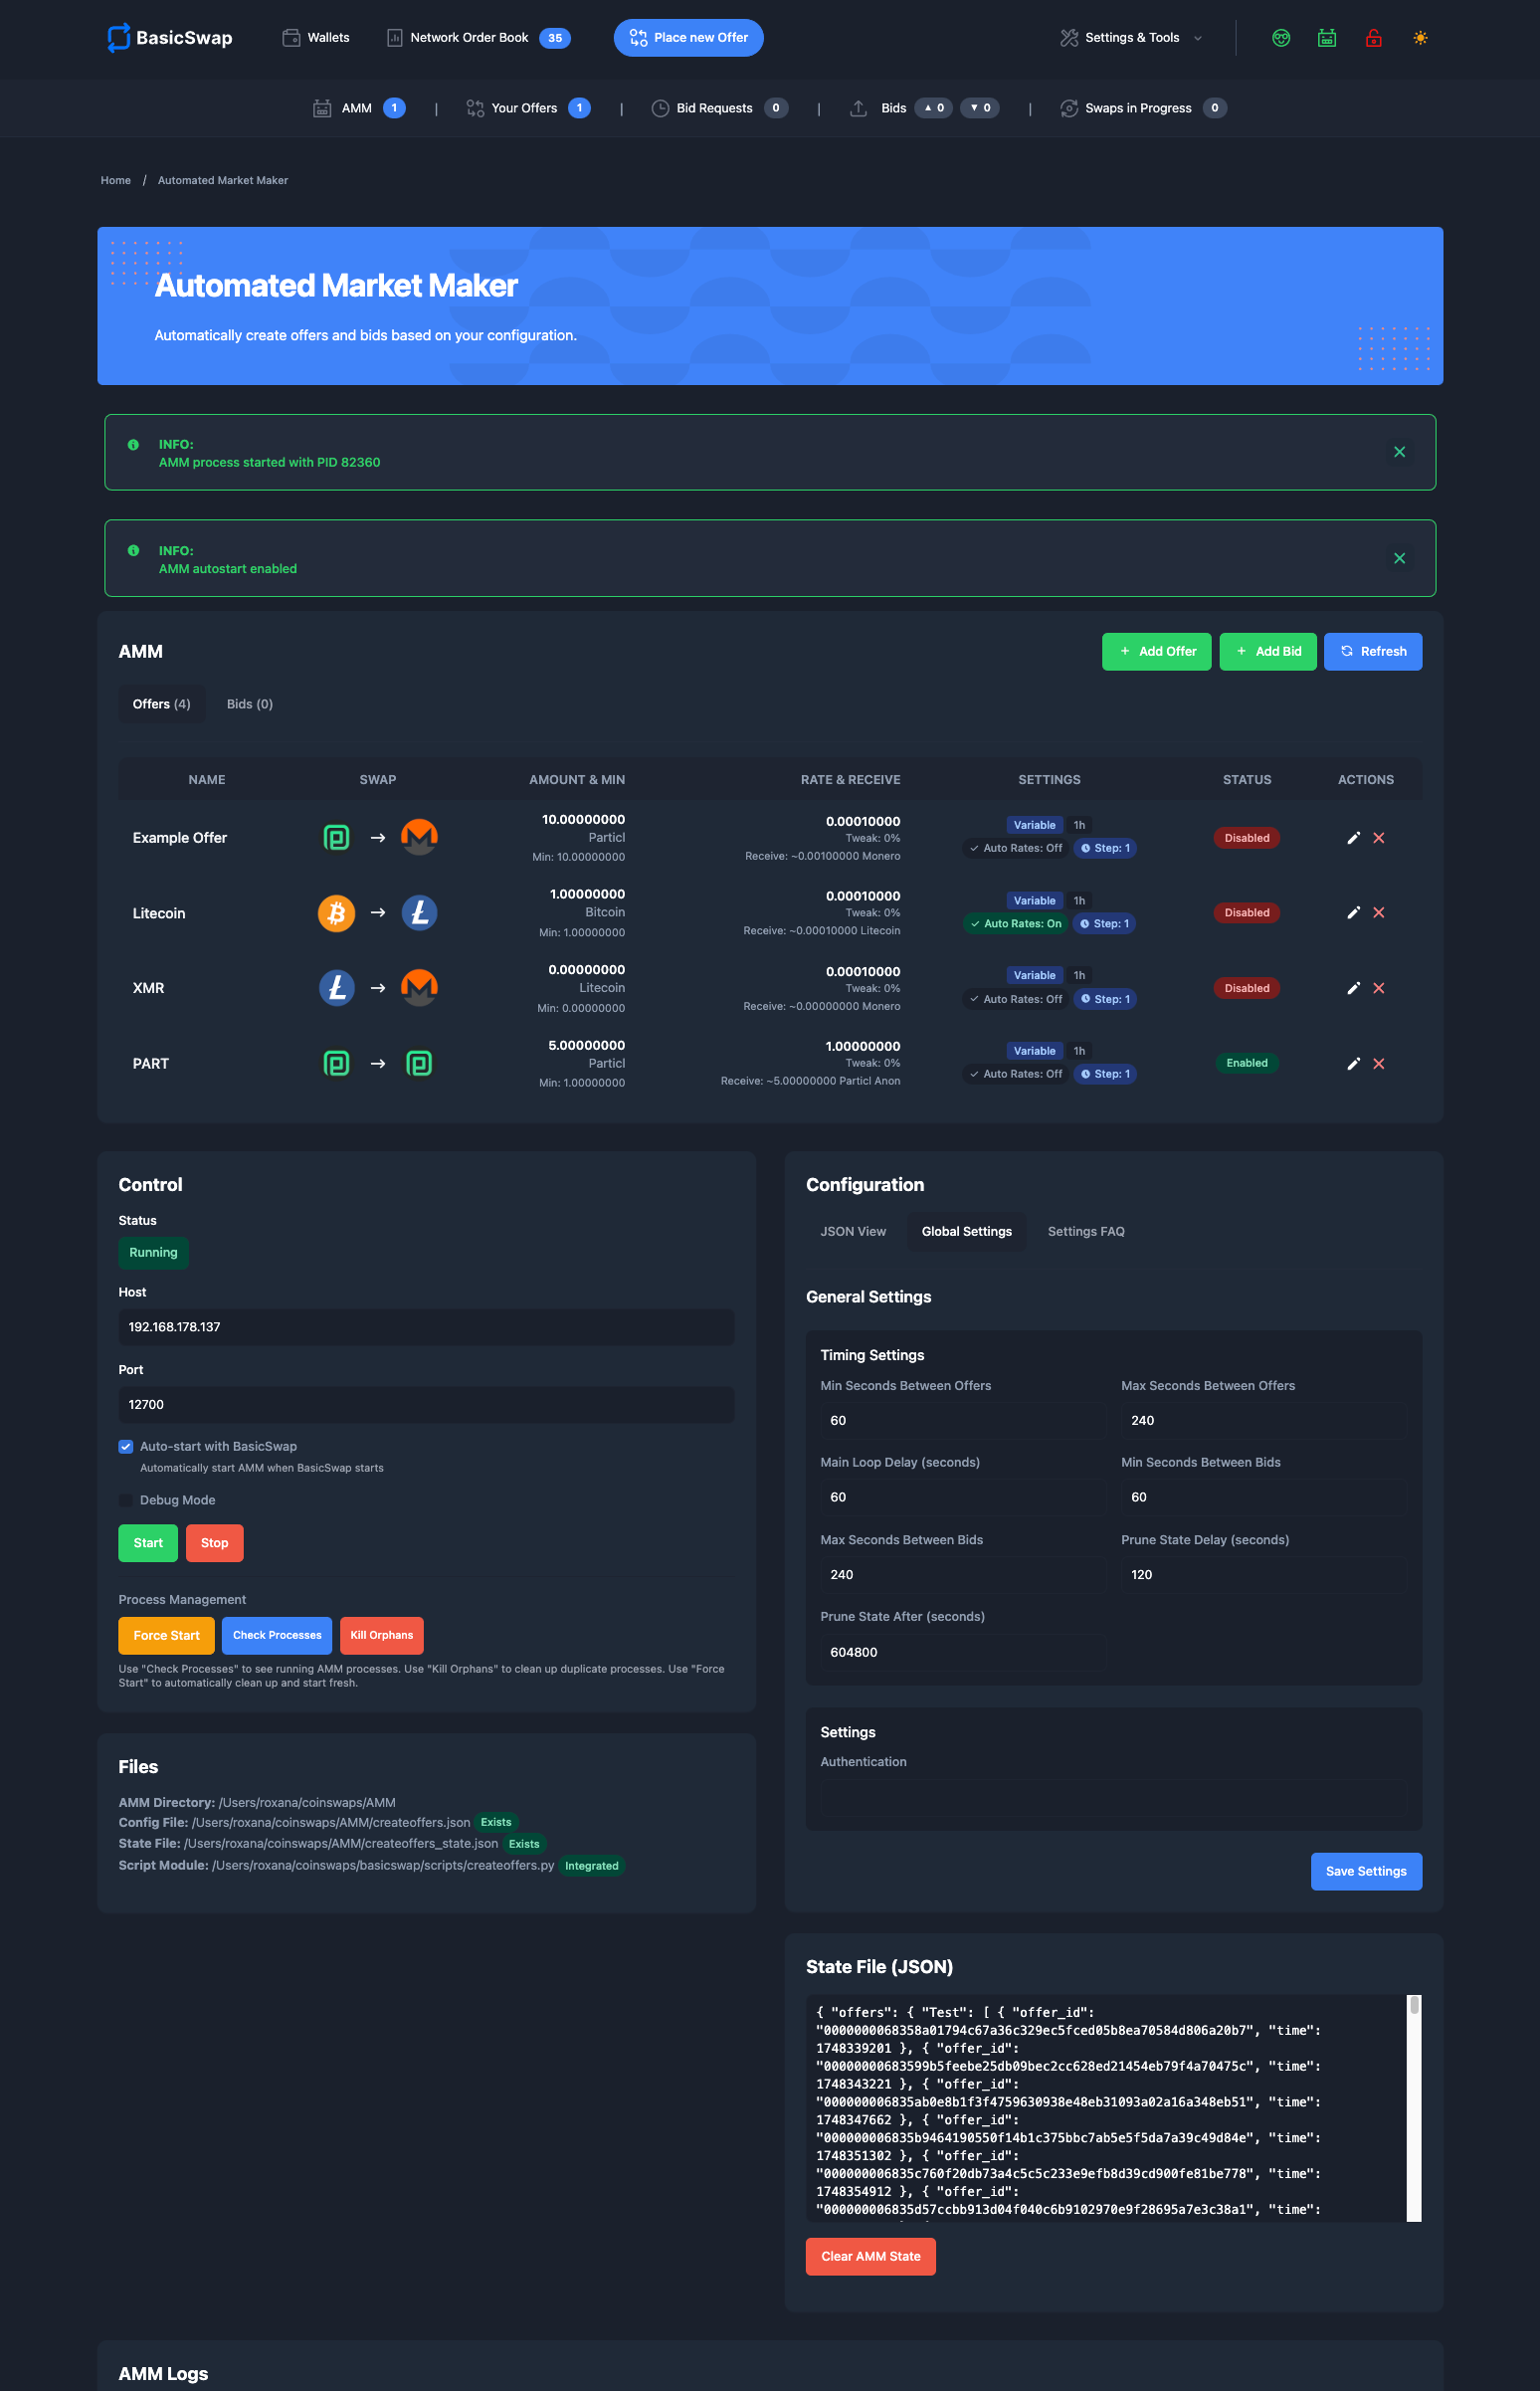This screenshot has width=1540, height=2391.
Task: Open the AMM subnav item
Action: (x=359, y=108)
